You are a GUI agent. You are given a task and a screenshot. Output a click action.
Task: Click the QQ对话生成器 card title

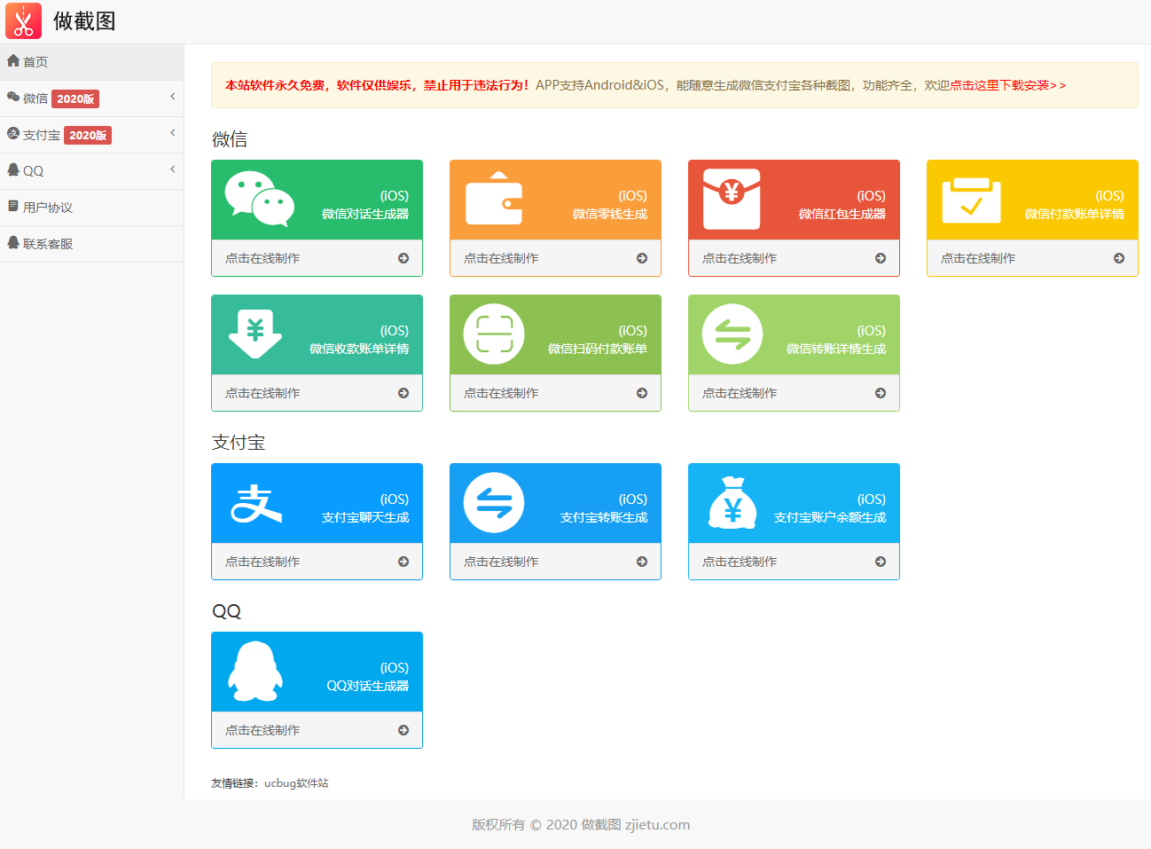(368, 686)
